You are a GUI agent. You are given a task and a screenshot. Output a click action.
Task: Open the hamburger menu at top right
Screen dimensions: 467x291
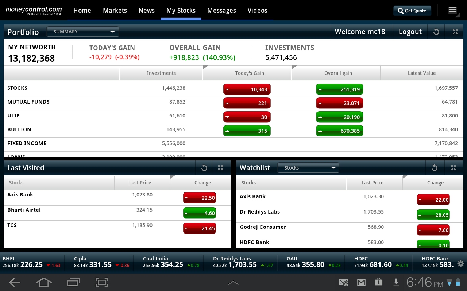[452, 11]
